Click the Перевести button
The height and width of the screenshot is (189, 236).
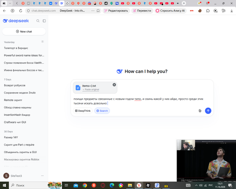point(142,11)
